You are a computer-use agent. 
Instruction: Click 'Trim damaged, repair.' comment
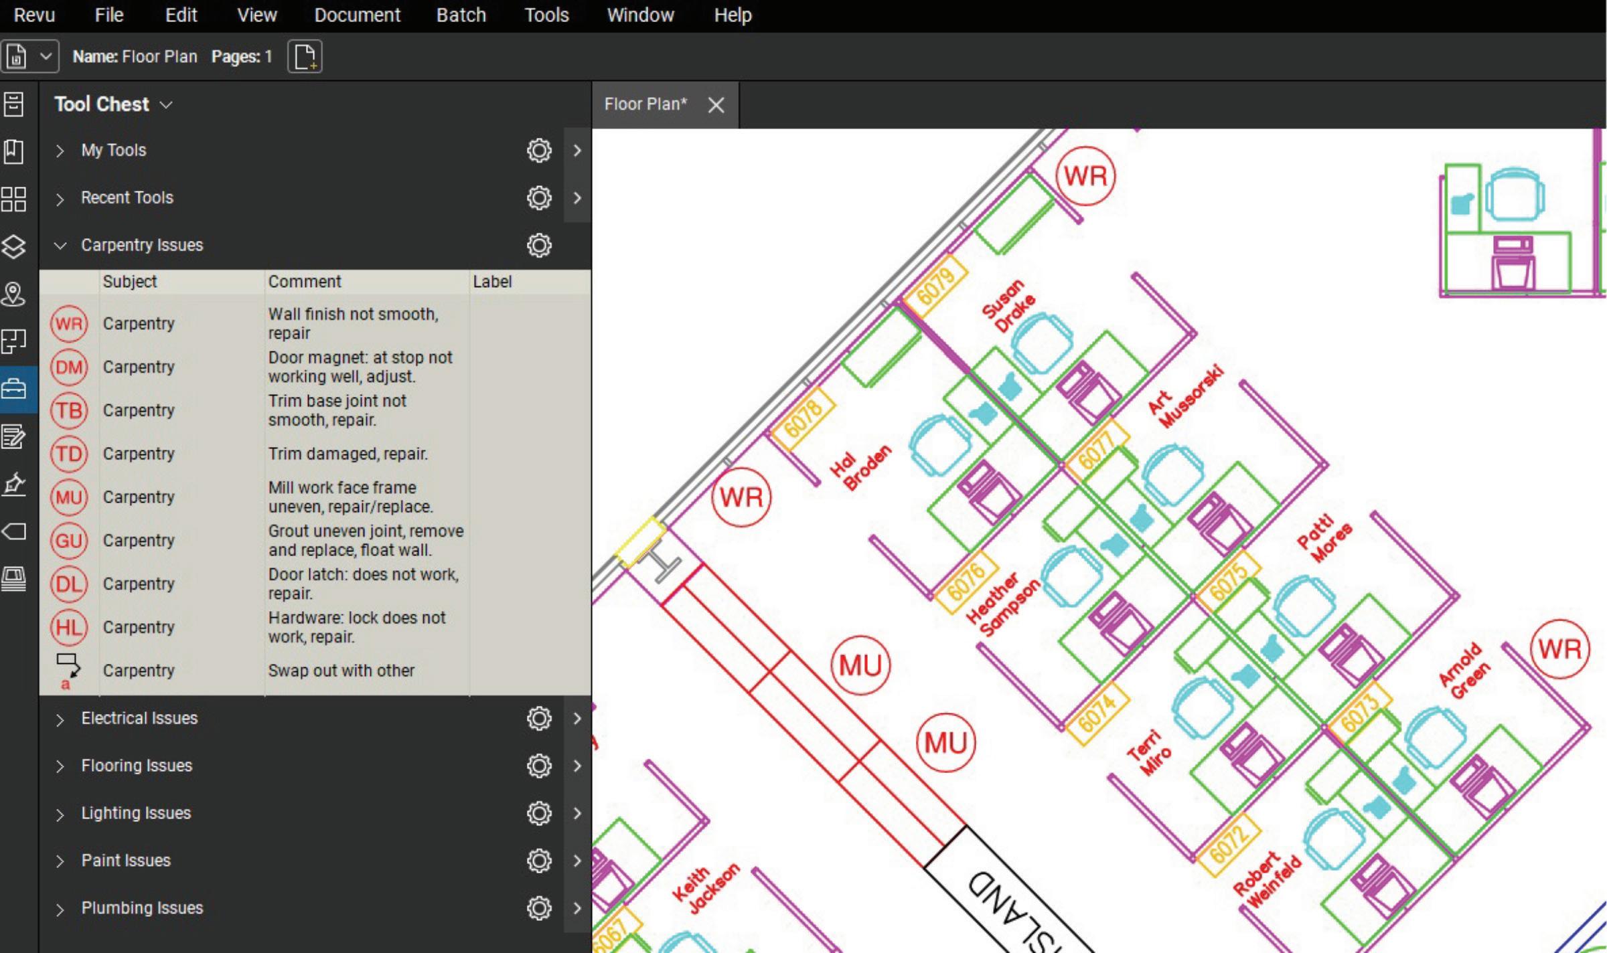click(x=348, y=454)
